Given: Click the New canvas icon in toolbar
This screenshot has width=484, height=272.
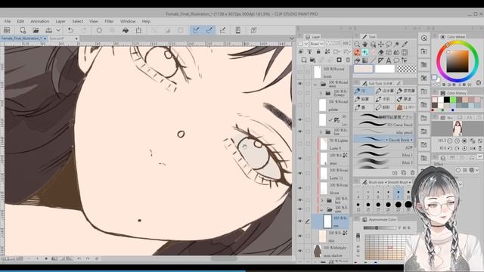Looking at the screenshot, I should click(x=23, y=30).
